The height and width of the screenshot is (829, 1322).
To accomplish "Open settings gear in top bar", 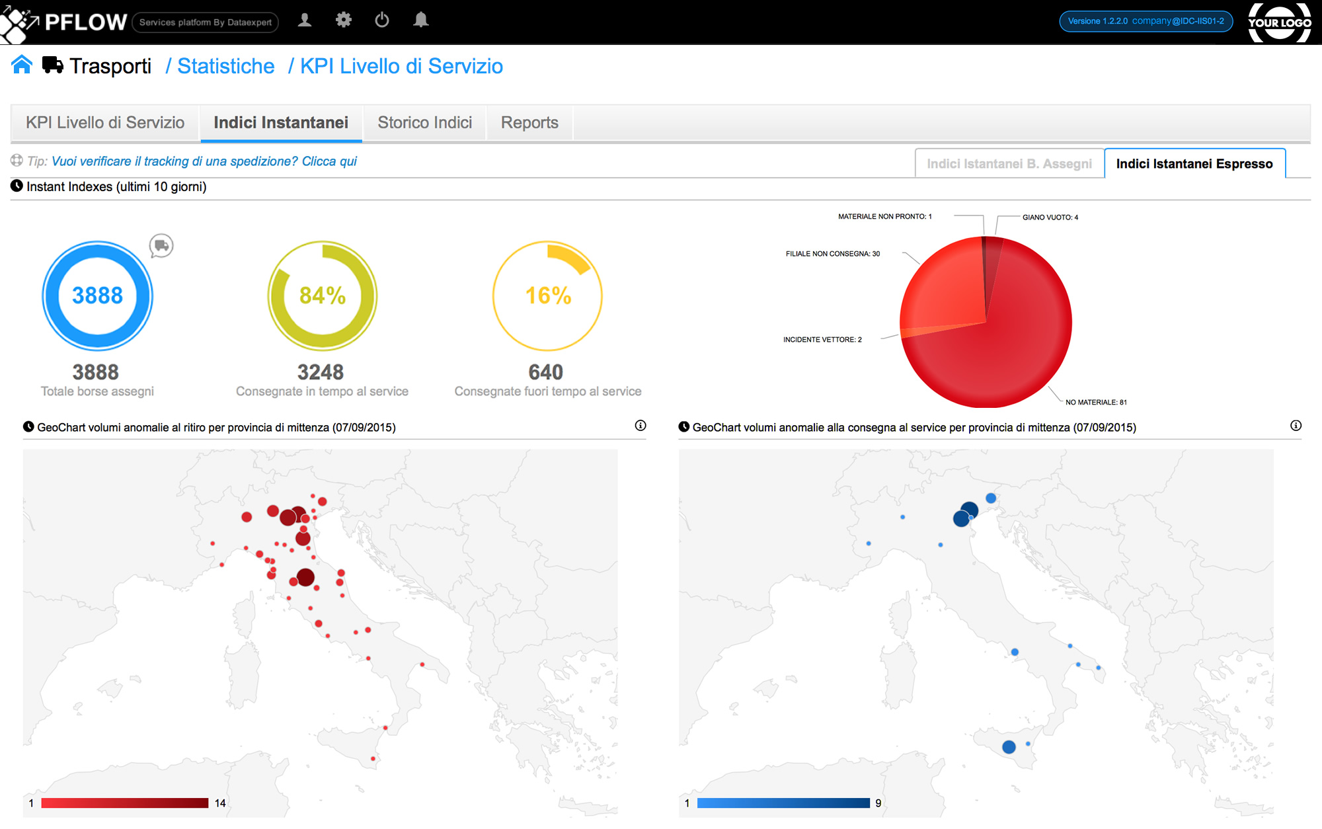I will click(343, 20).
